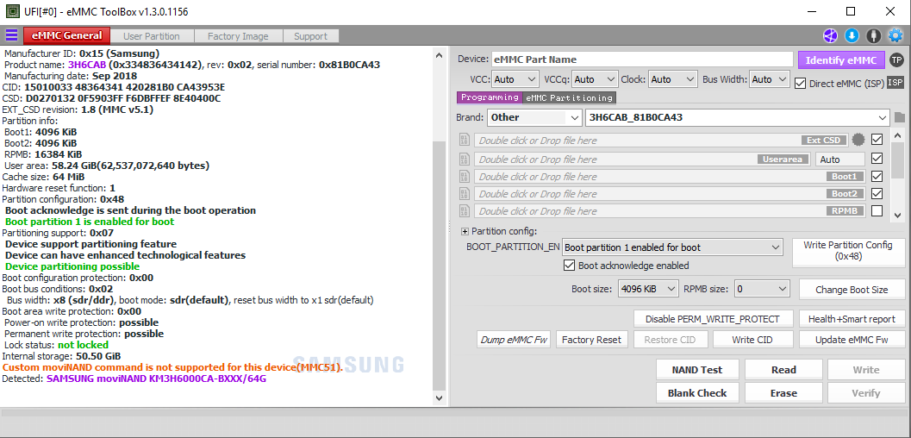The width and height of the screenshot is (911, 438).
Task: Uncheck the Userarea row checkbox
Action: point(877,158)
